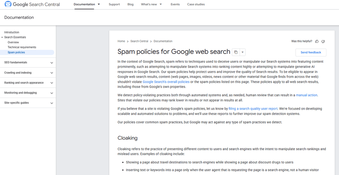Open the Documentation tab in top nav

point(84,4)
